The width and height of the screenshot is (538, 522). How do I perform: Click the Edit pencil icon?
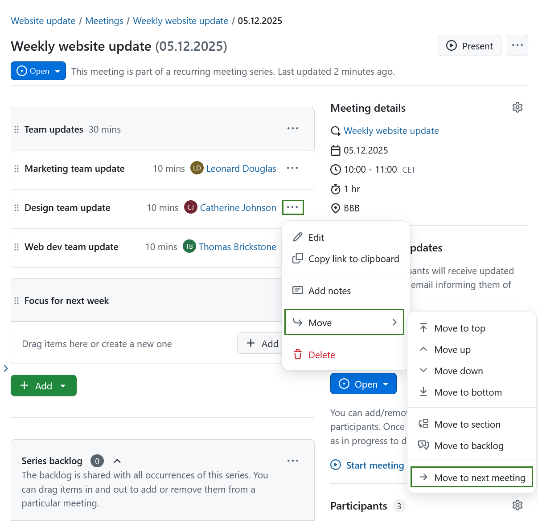[297, 237]
